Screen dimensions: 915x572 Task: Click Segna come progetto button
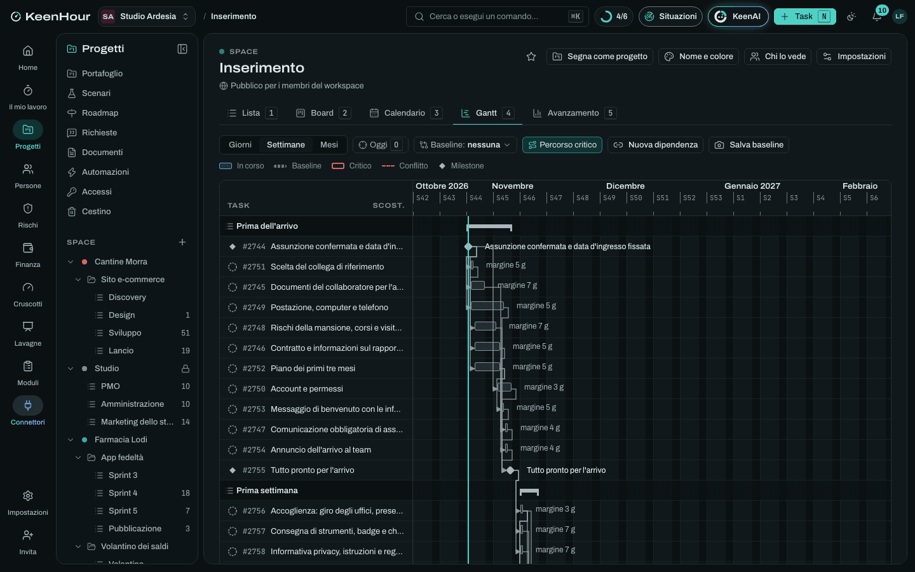coord(600,57)
